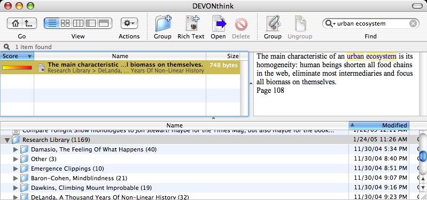Click folder icon of Dawkins group
This screenshot has height=200, width=427.
coord(25,188)
